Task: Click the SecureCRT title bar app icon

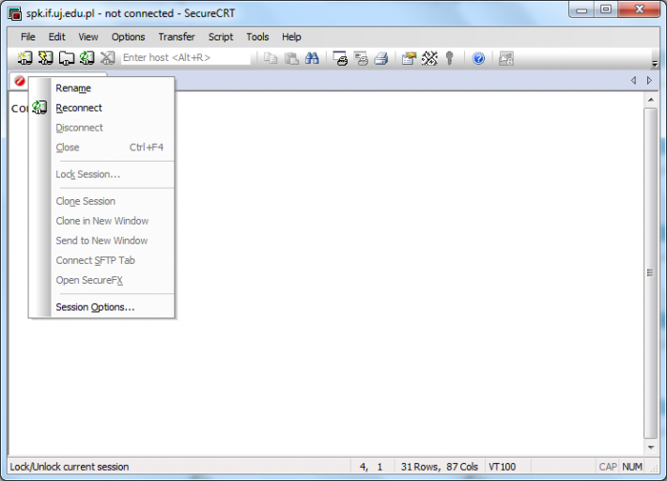Action: tap(14, 13)
